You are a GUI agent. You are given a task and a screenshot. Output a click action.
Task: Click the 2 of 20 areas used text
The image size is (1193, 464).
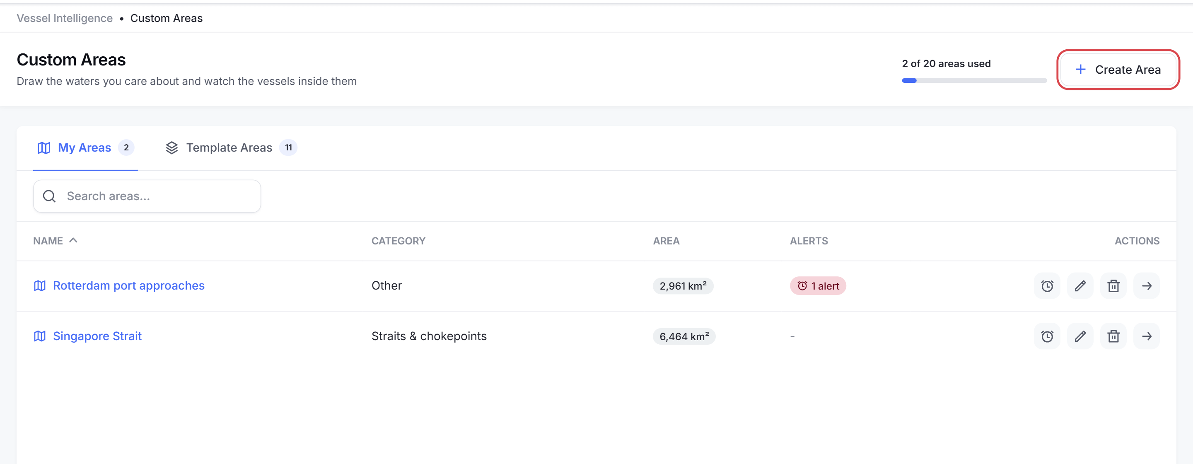[946, 63]
